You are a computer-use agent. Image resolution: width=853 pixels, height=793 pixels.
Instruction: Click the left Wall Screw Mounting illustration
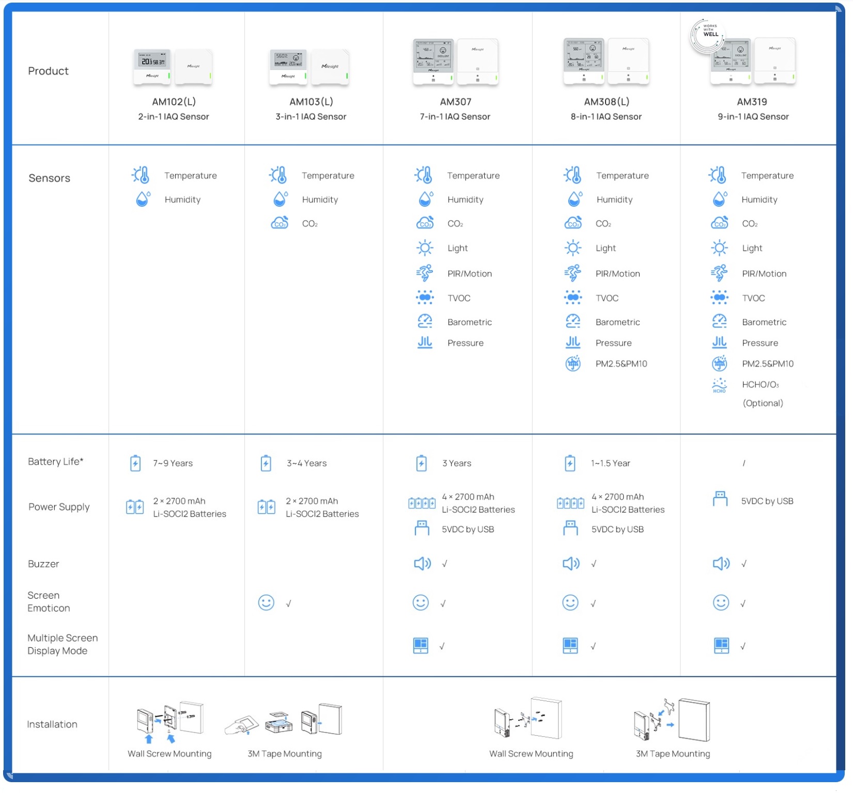170,721
